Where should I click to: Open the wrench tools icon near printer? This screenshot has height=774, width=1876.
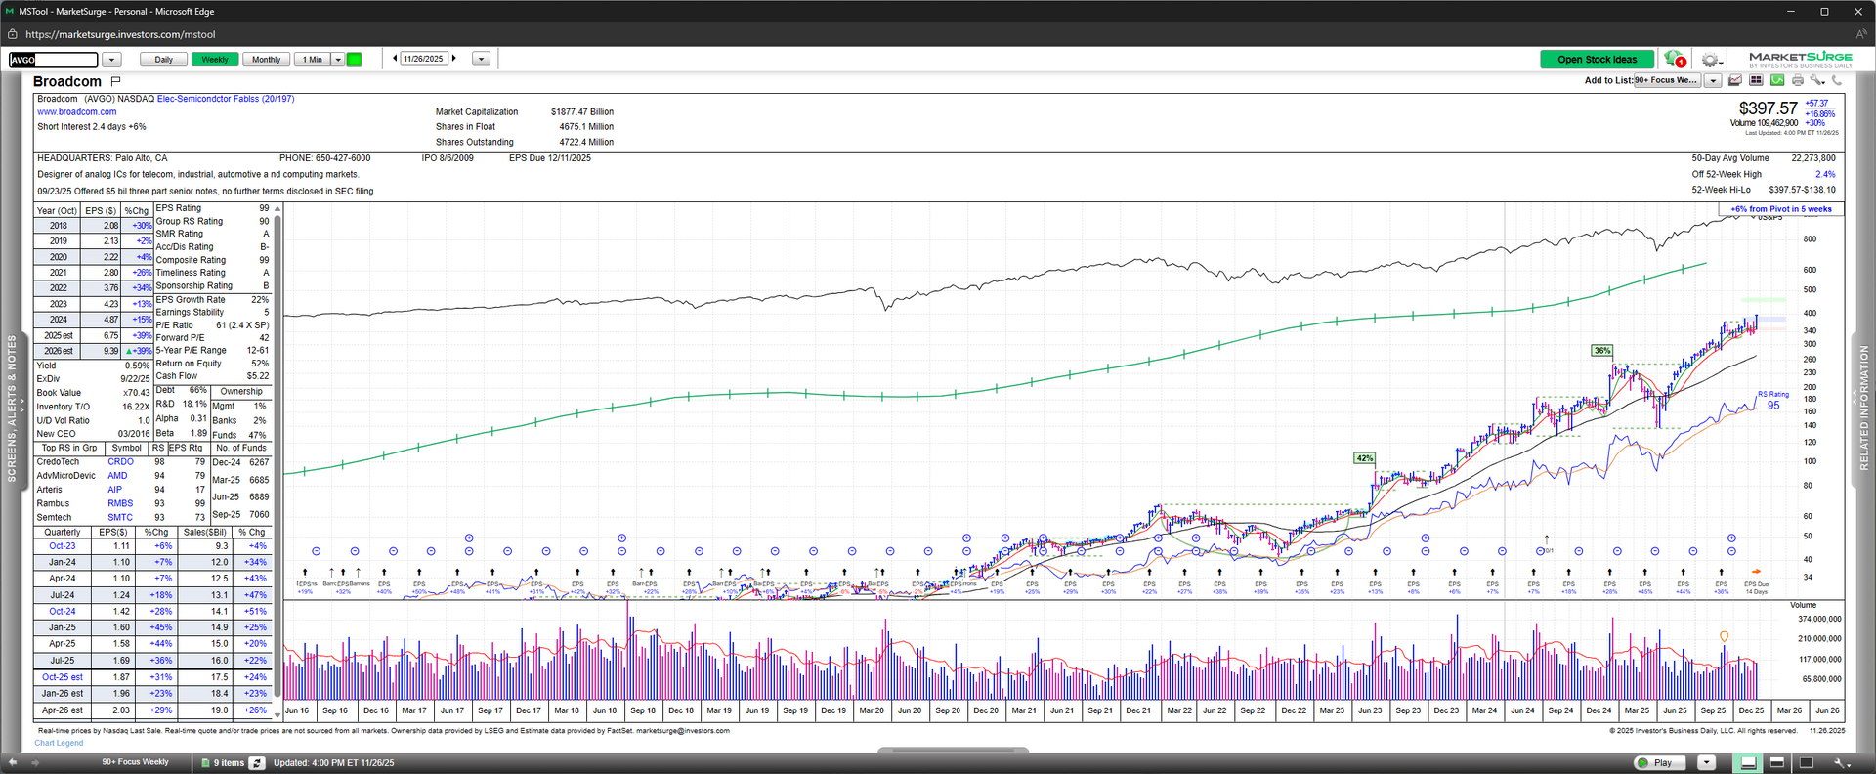1817,80
